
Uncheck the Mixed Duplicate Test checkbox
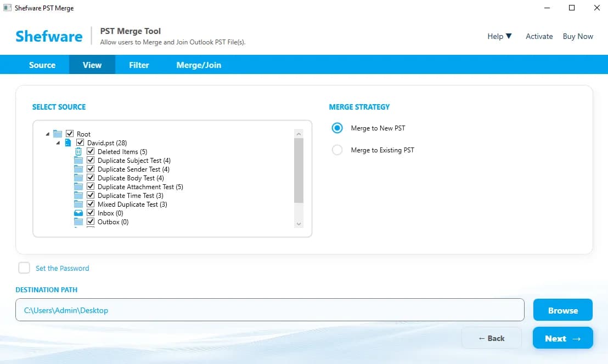(91, 204)
